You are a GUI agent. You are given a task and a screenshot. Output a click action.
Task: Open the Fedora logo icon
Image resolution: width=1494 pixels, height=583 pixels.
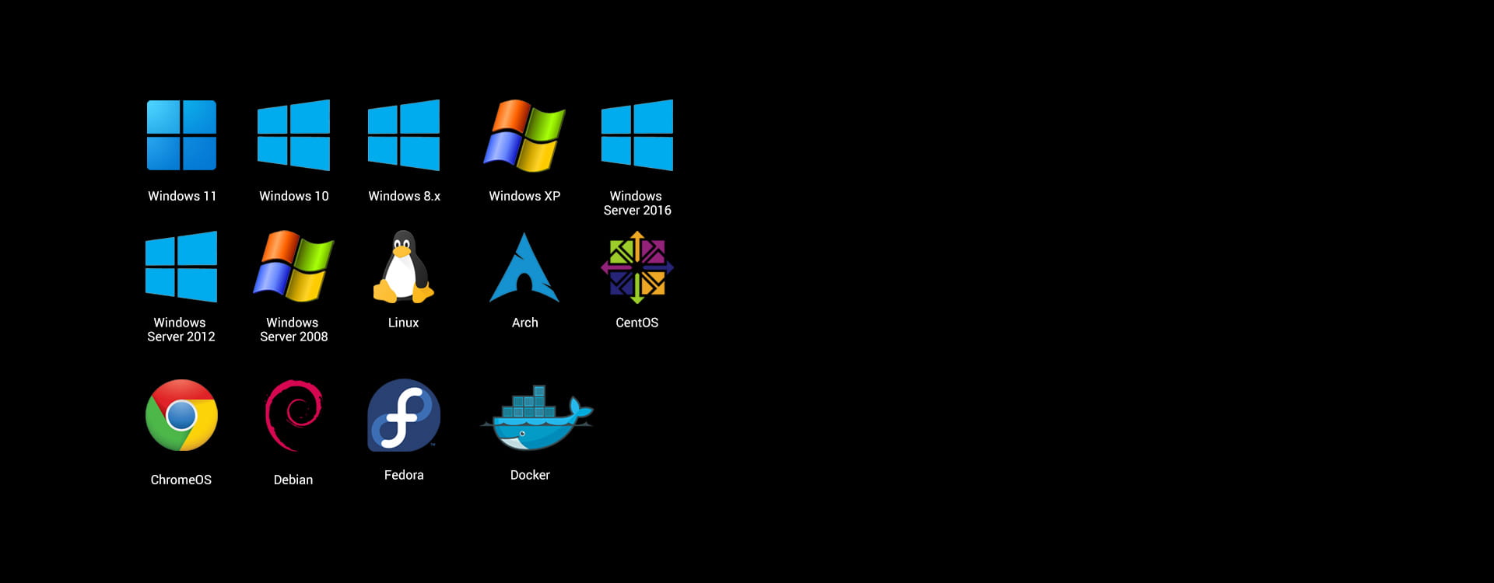click(x=404, y=415)
